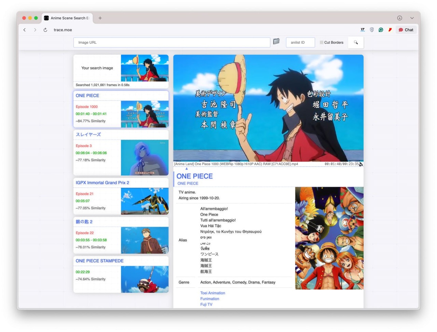437x332 pixels.
Task: Click the 00:01:40 - 00:01:41 timestamp
Action: [x=91, y=114]
